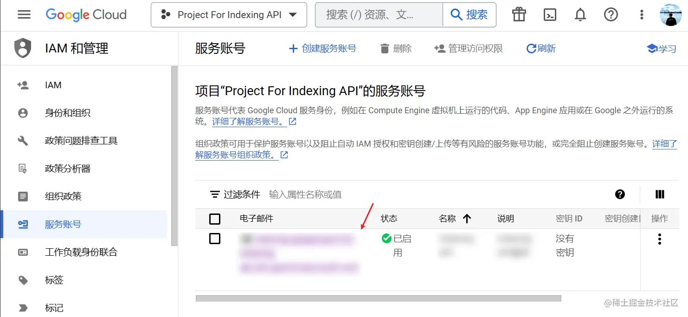Click the Google Cloud logo
This screenshot has width=688, height=317.
(86, 15)
